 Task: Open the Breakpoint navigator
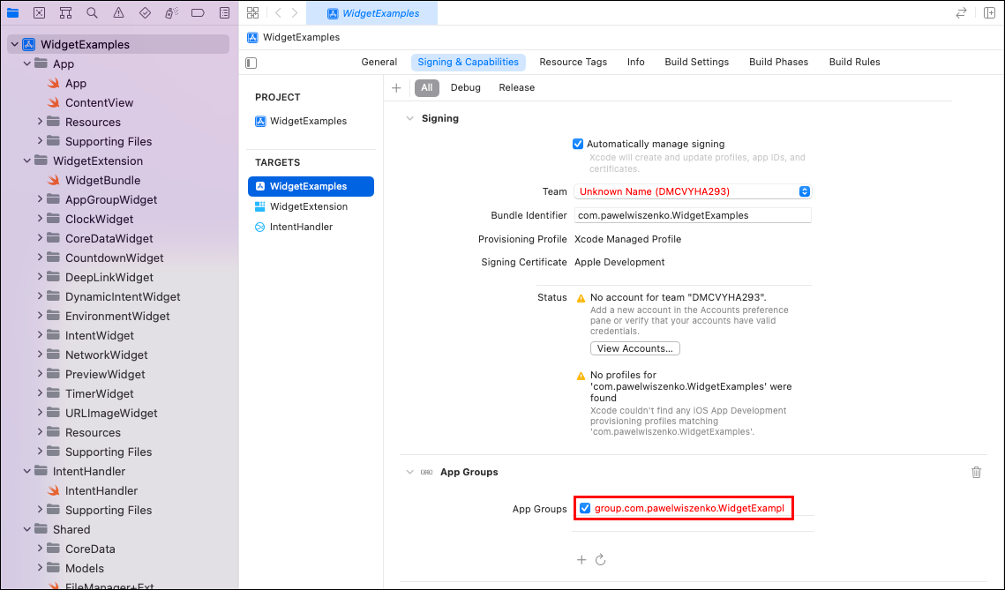(198, 13)
